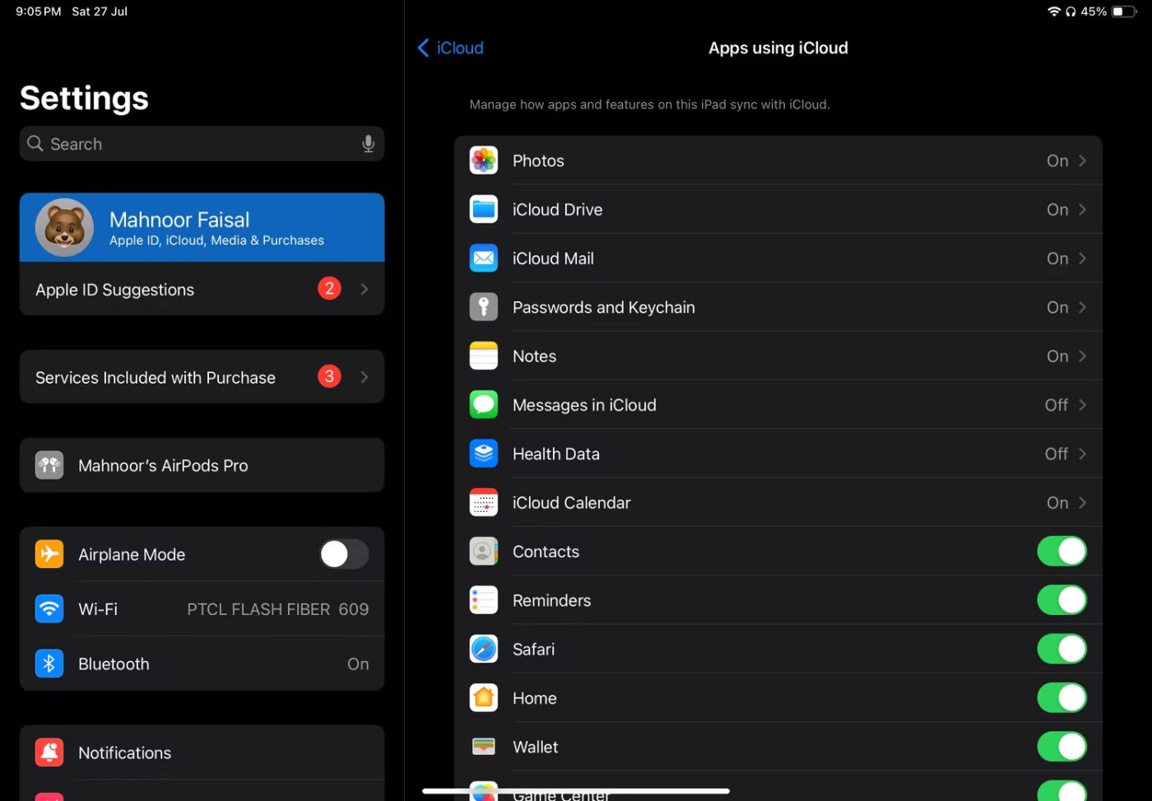Open Messages in iCloud chevron
Viewport: 1152px width, 801px height.
(x=1082, y=405)
